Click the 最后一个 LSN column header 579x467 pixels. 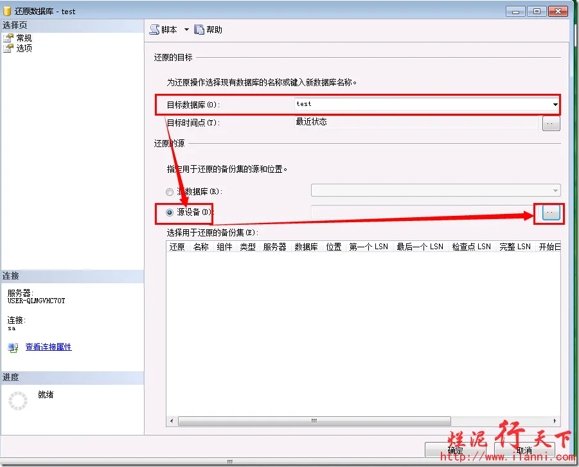pos(420,247)
